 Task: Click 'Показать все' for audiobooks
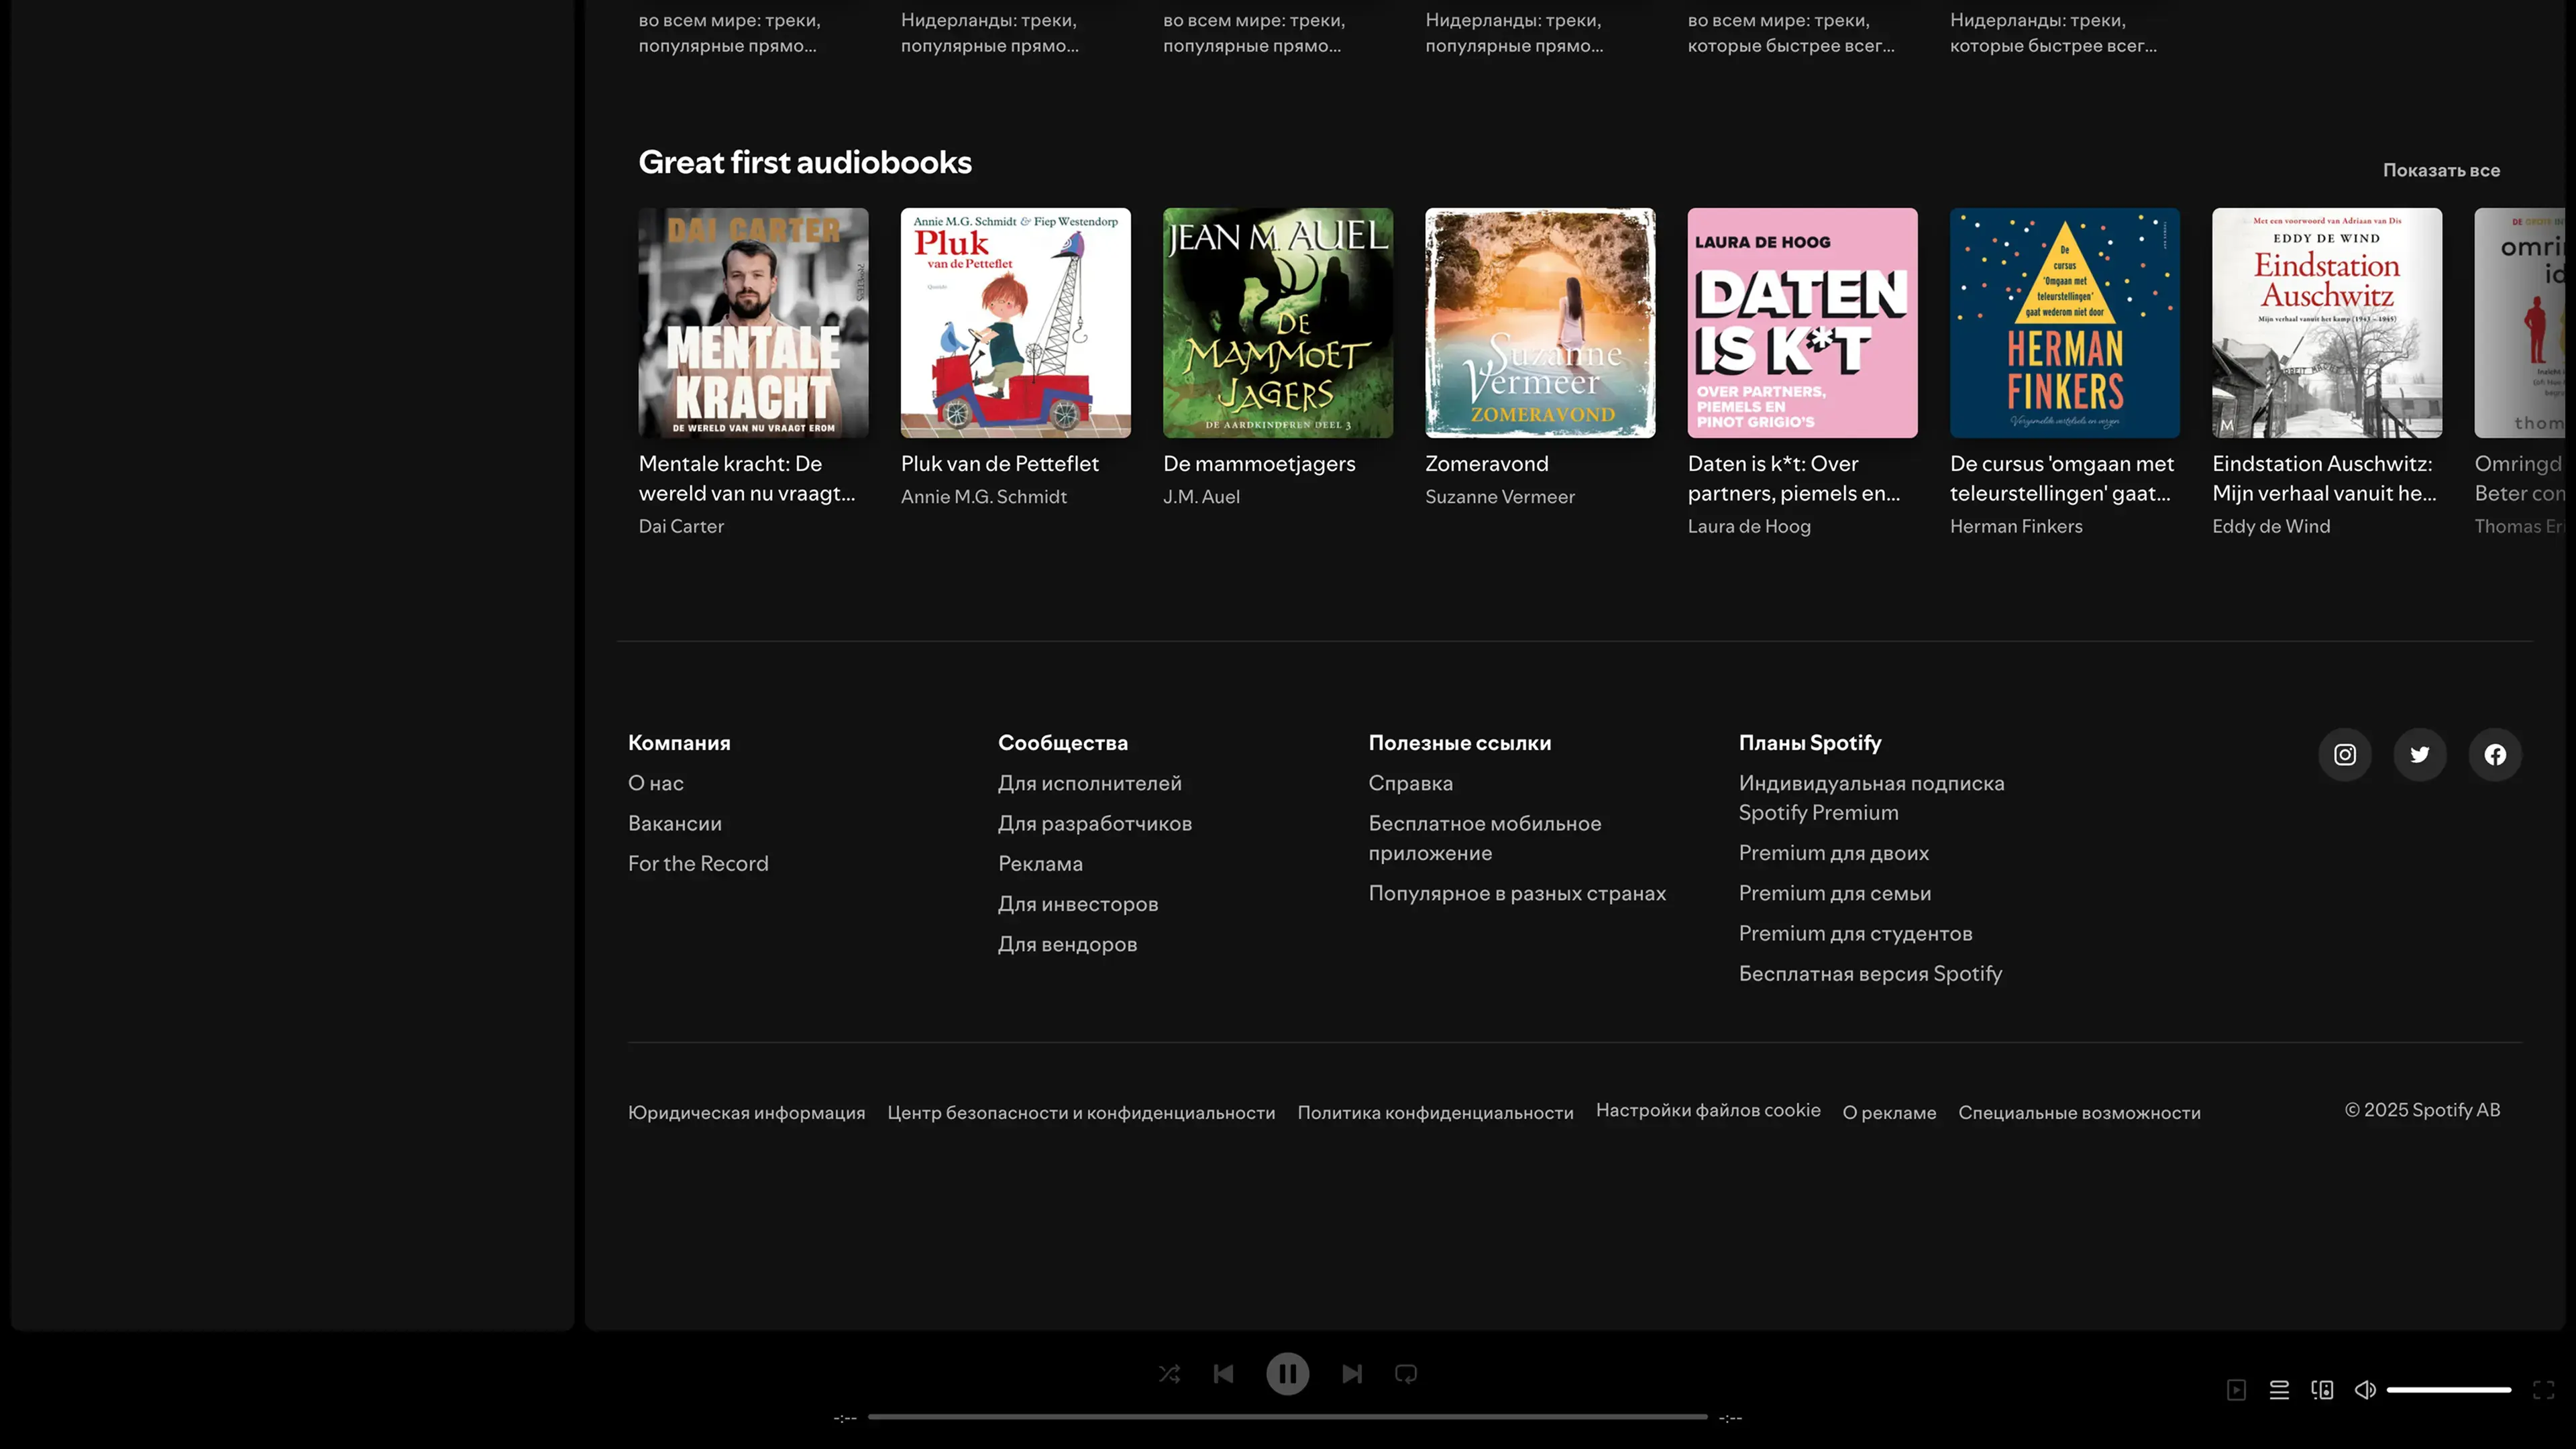pyautogui.click(x=2441, y=170)
